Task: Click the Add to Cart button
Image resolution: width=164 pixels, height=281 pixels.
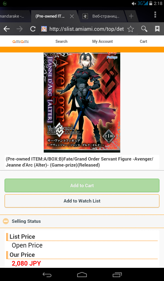Action: [x=82, y=185]
